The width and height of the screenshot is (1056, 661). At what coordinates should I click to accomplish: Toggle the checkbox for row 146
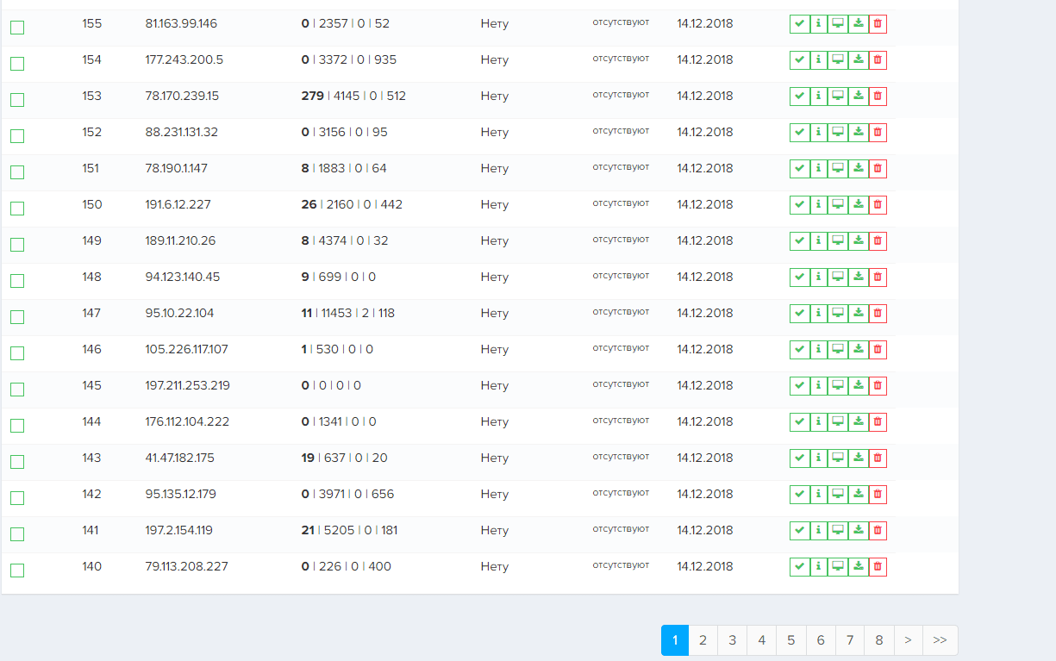pyautogui.click(x=17, y=353)
